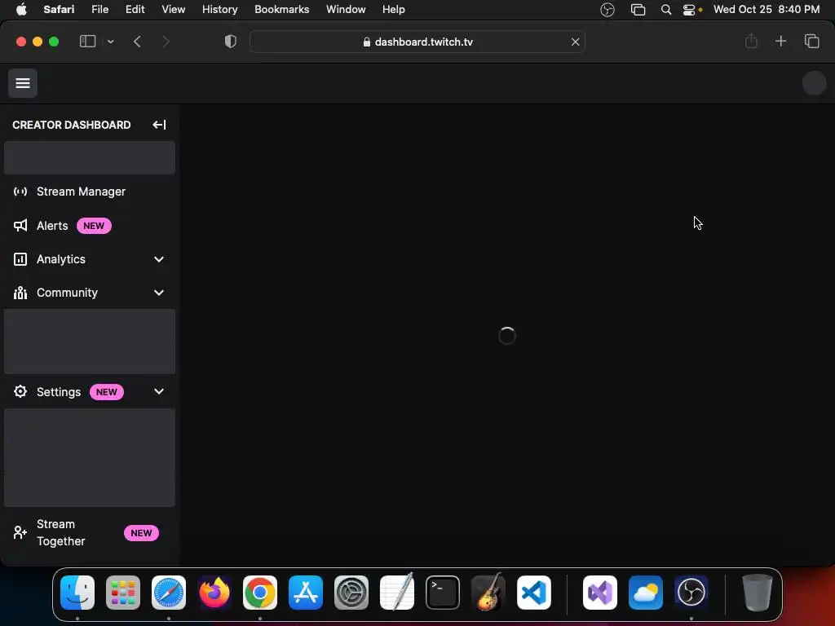Click the Community people icon

[20, 293]
